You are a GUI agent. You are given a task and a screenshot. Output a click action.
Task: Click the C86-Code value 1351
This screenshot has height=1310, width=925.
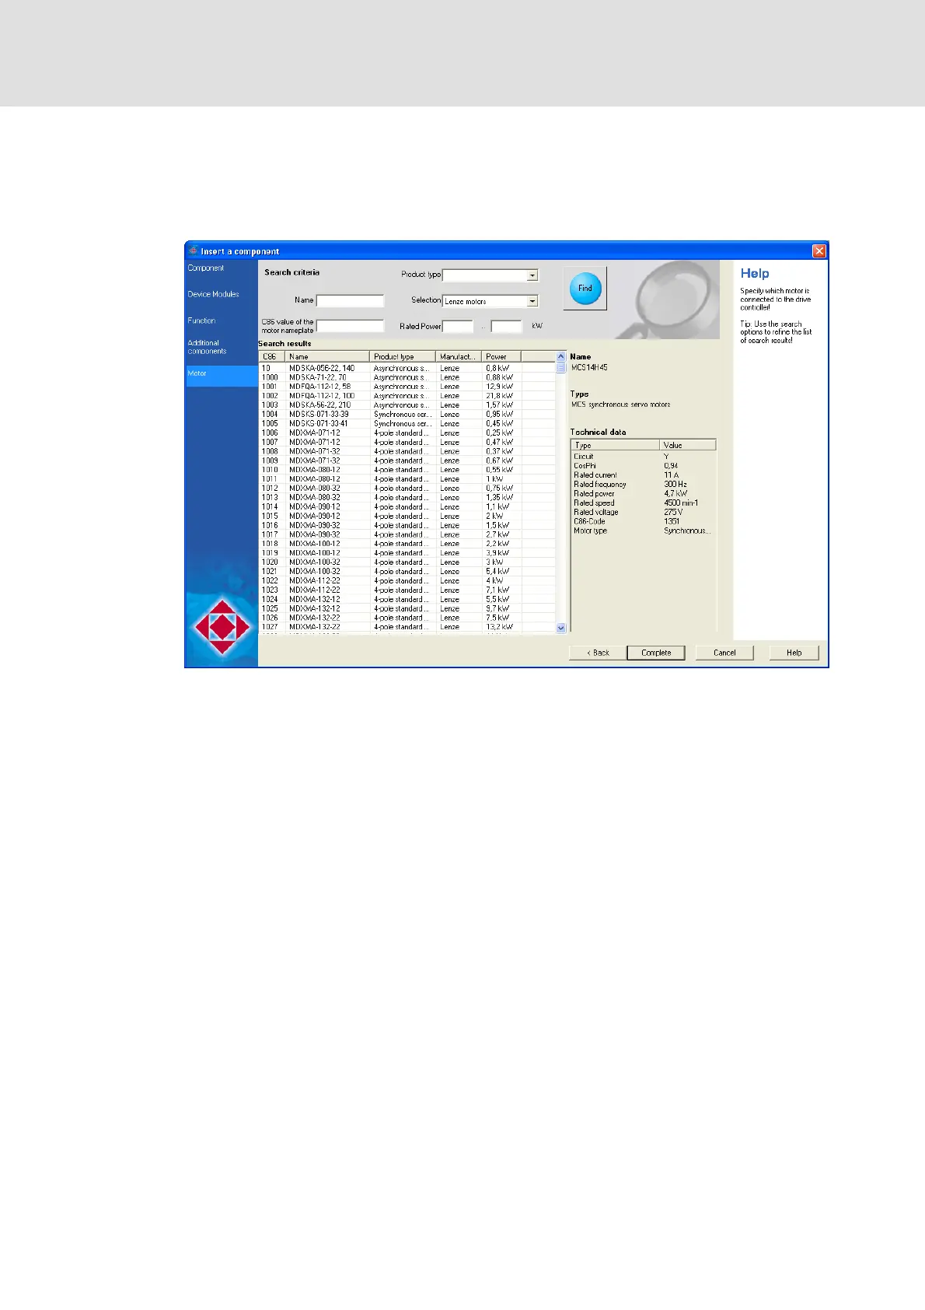(x=672, y=522)
